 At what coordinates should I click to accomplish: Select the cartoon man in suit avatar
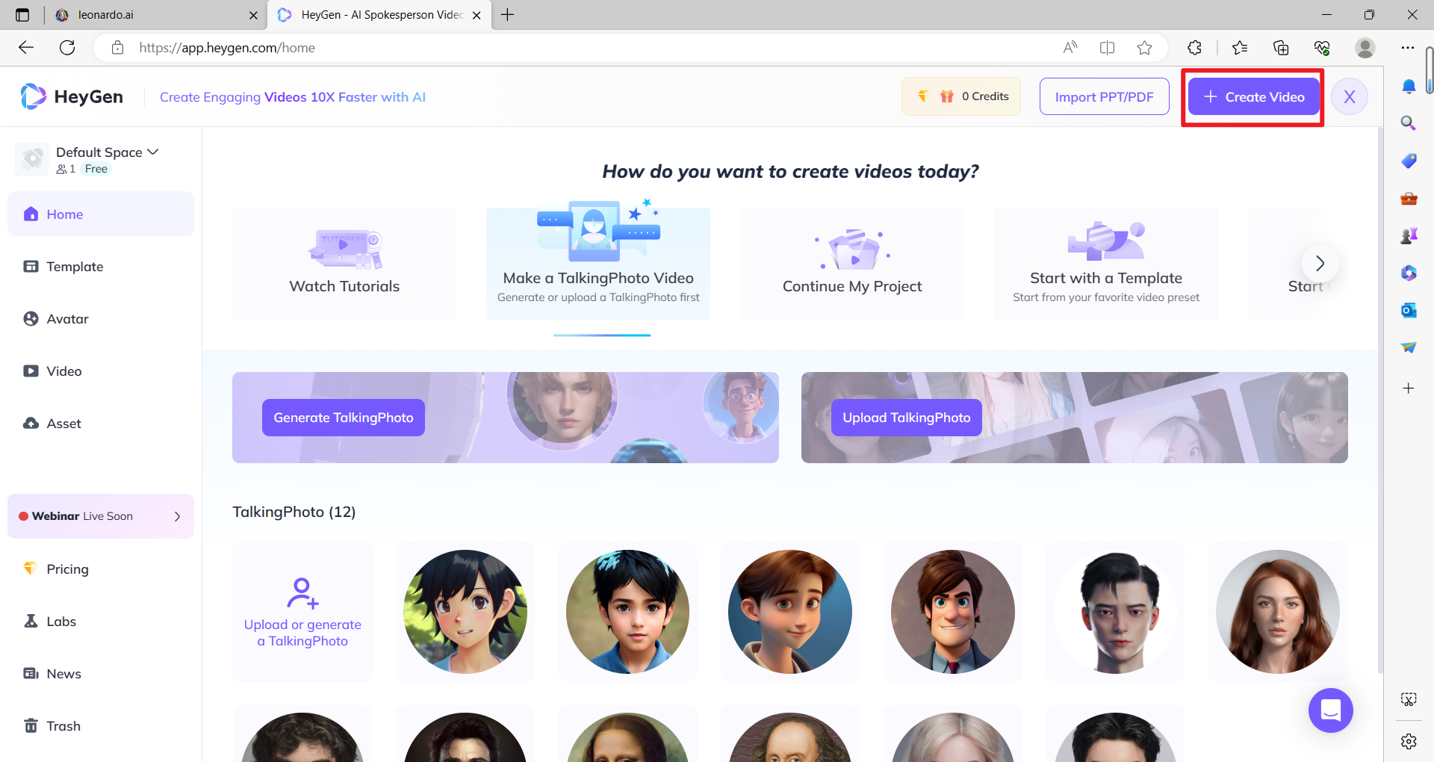click(x=953, y=612)
